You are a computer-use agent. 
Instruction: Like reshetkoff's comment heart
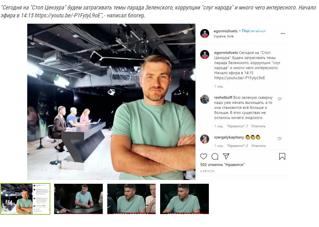point(280,99)
